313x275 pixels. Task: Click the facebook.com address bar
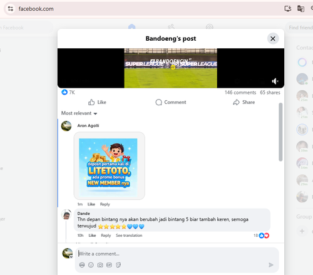[36, 9]
